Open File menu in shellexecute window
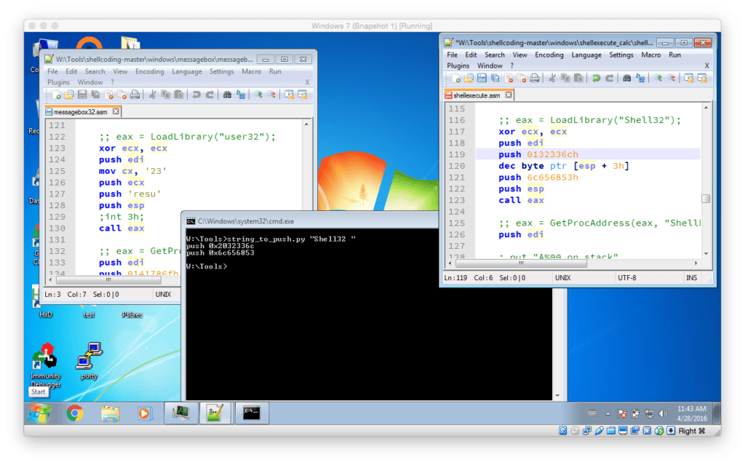The width and height of the screenshot is (745, 465). pos(453,55)
